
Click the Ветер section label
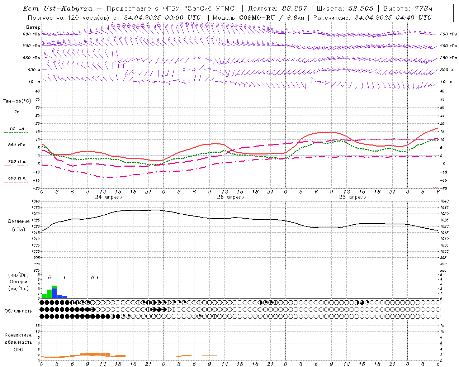point(33,27)
